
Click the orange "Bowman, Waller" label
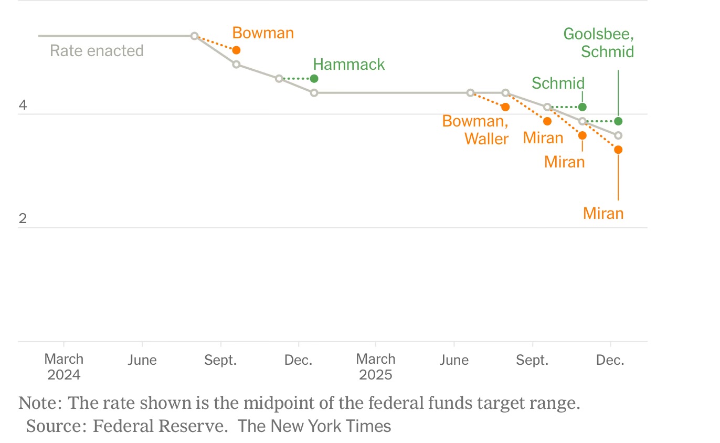475,130
